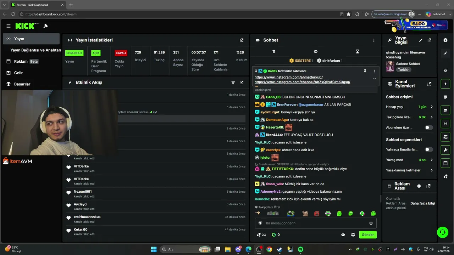This screenshot has height=255, width=454.
Task: Go to Reklam Beta in sidebar
Action: click(x=31, y=61)
